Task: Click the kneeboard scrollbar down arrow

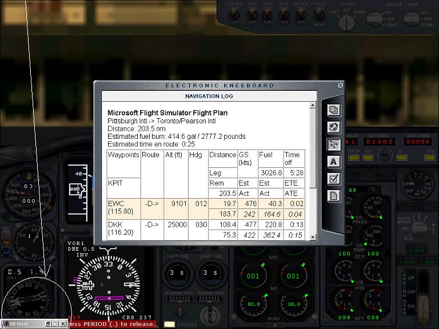Action: (x=313, y=237)
